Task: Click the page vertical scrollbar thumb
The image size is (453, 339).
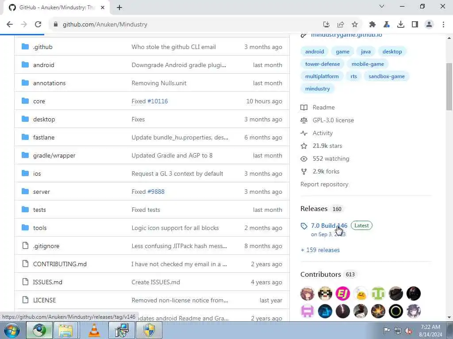Action: point(449,87)
